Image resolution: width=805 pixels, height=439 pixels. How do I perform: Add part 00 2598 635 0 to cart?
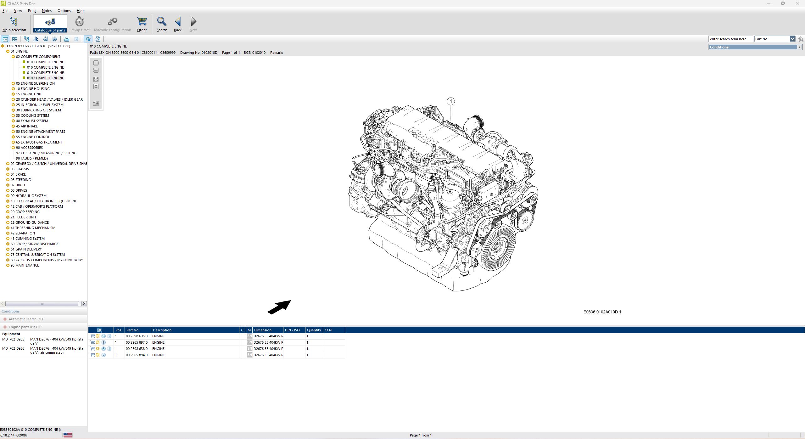point(93,336)
